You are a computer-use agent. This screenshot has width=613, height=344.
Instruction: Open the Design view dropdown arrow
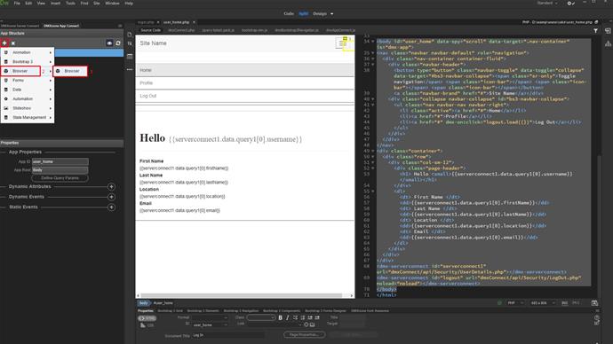tap(332, 13)
